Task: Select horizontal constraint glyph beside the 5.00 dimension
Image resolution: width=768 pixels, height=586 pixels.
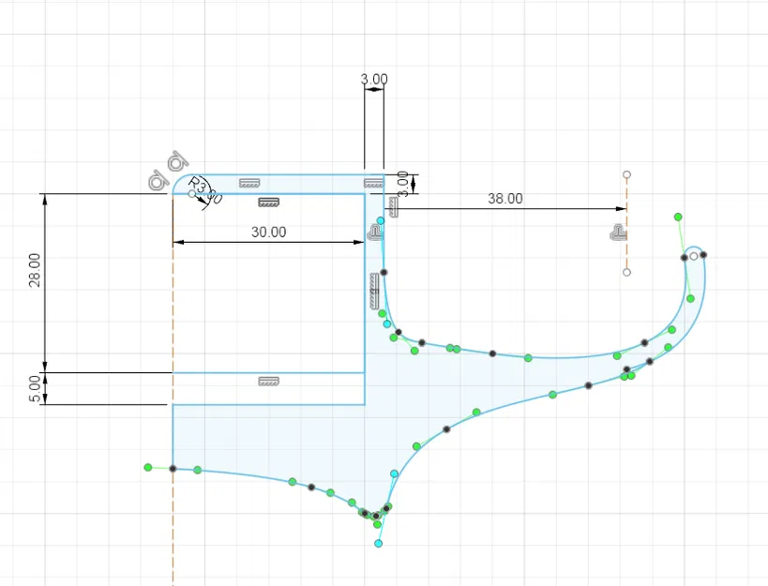Action: pyautogui.click(x=268, y=381)
